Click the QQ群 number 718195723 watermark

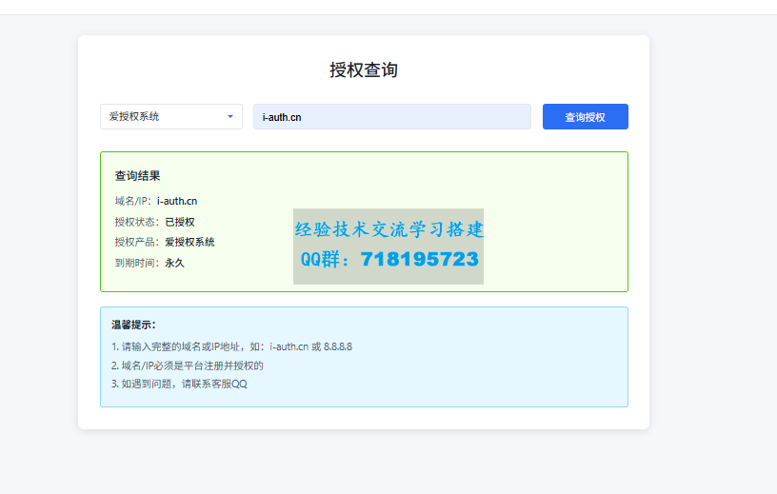tap(419, 260)
